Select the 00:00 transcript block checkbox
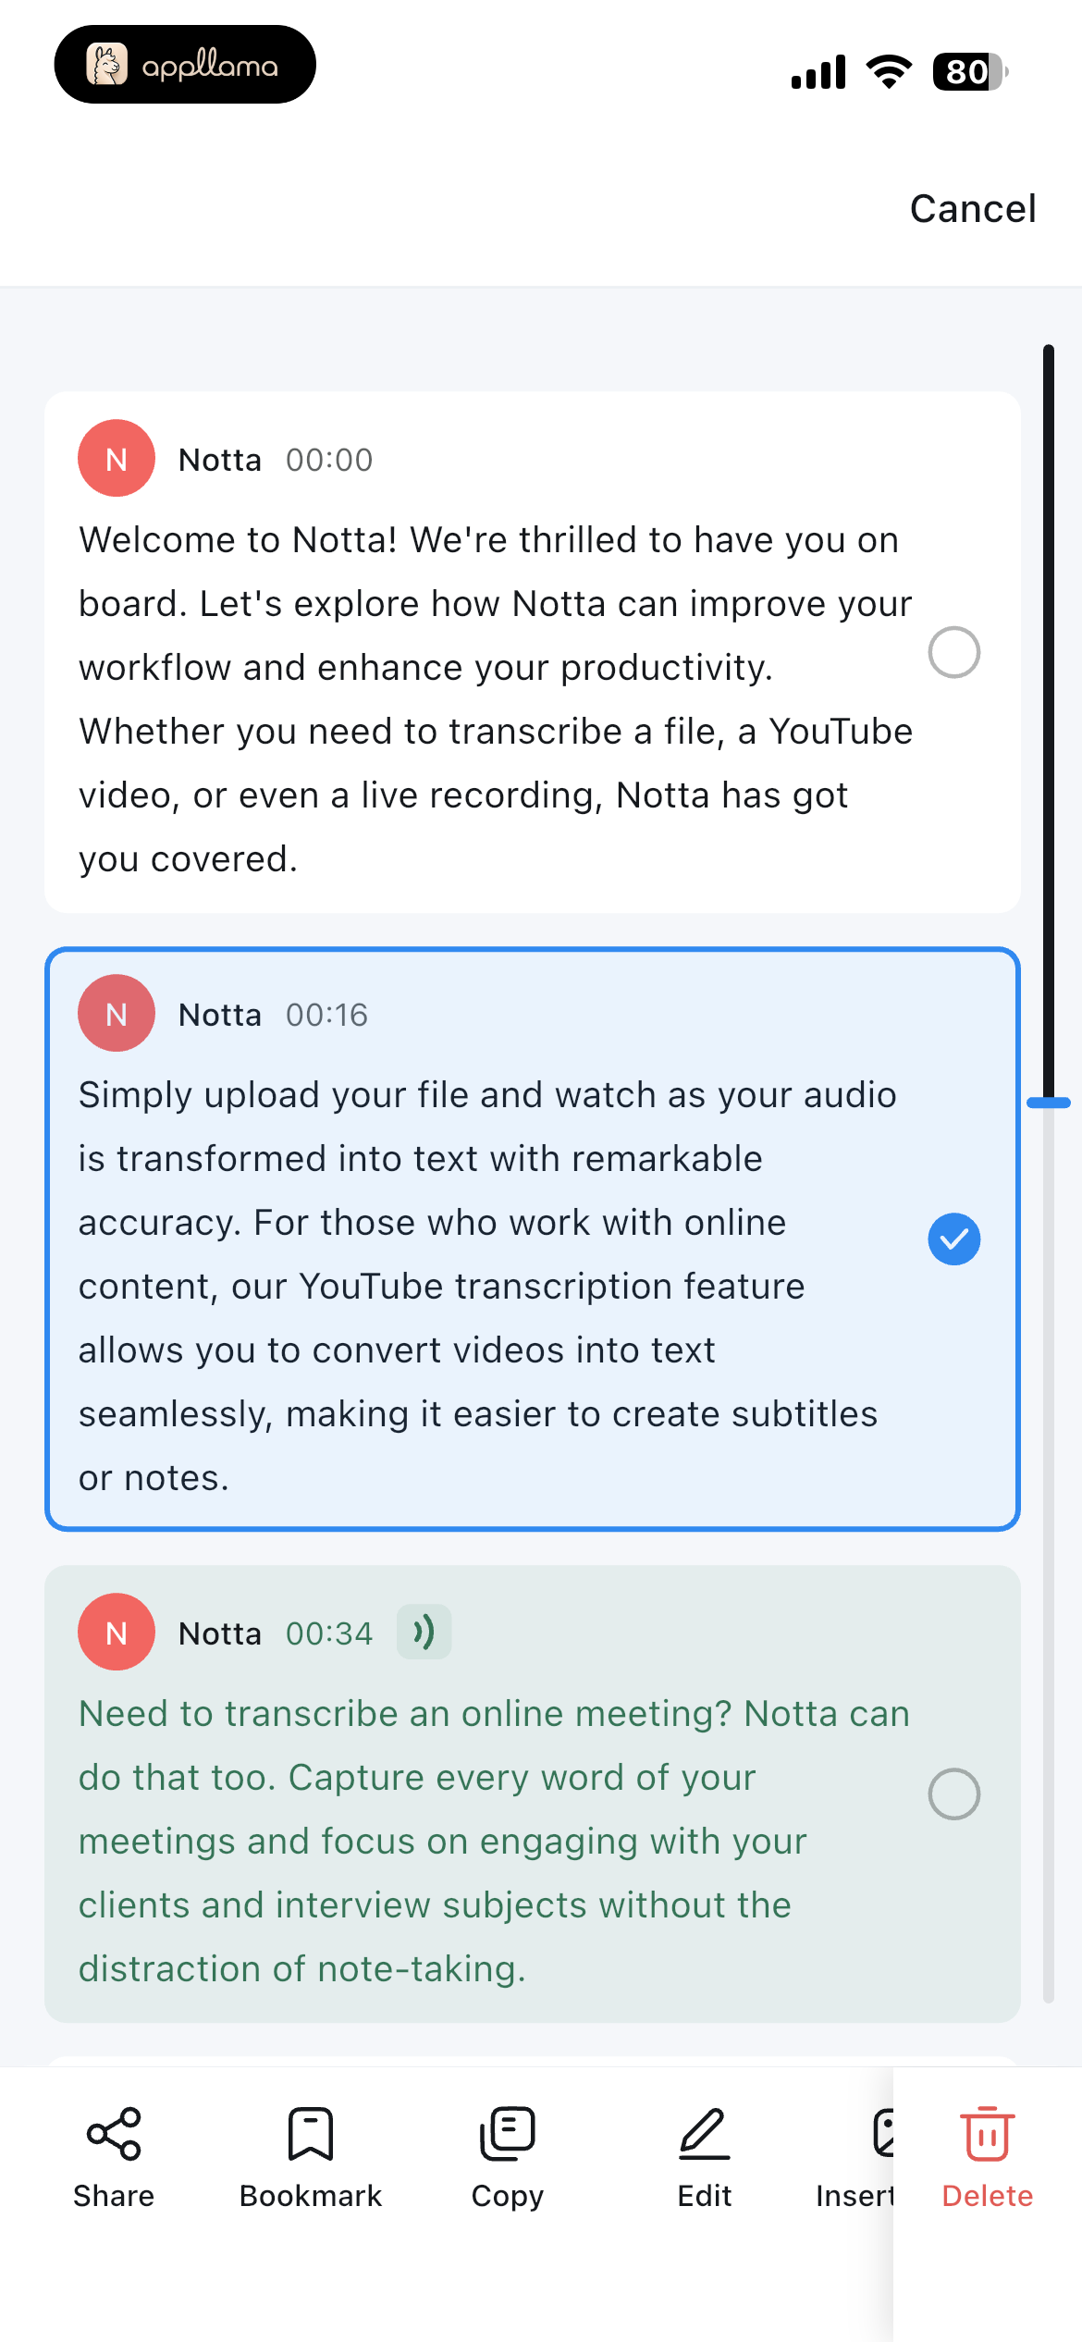This screenshot has width=1082, height=2342. [954, 653]
